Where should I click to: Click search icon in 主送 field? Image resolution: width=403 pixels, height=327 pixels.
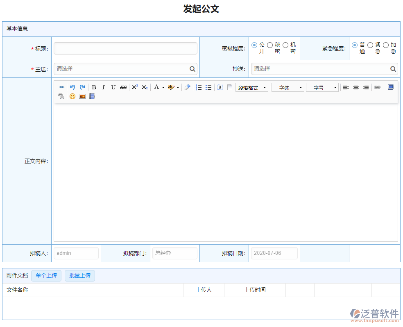click(192, 69)
